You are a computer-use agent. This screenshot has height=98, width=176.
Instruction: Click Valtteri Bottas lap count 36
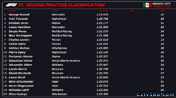(162, 48)
